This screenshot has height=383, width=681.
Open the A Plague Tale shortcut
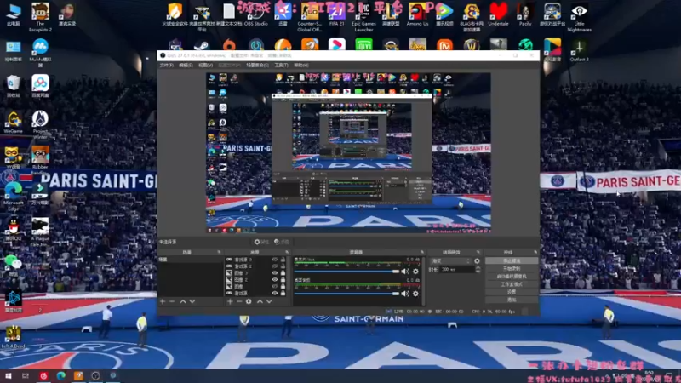tap(40, 232)
